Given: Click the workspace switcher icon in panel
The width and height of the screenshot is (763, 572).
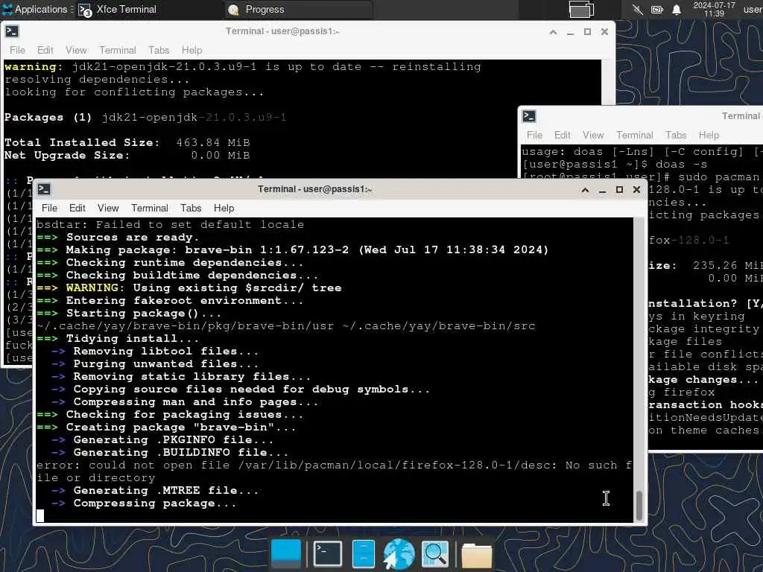Looking at the screenshot, I should point(581,9).
